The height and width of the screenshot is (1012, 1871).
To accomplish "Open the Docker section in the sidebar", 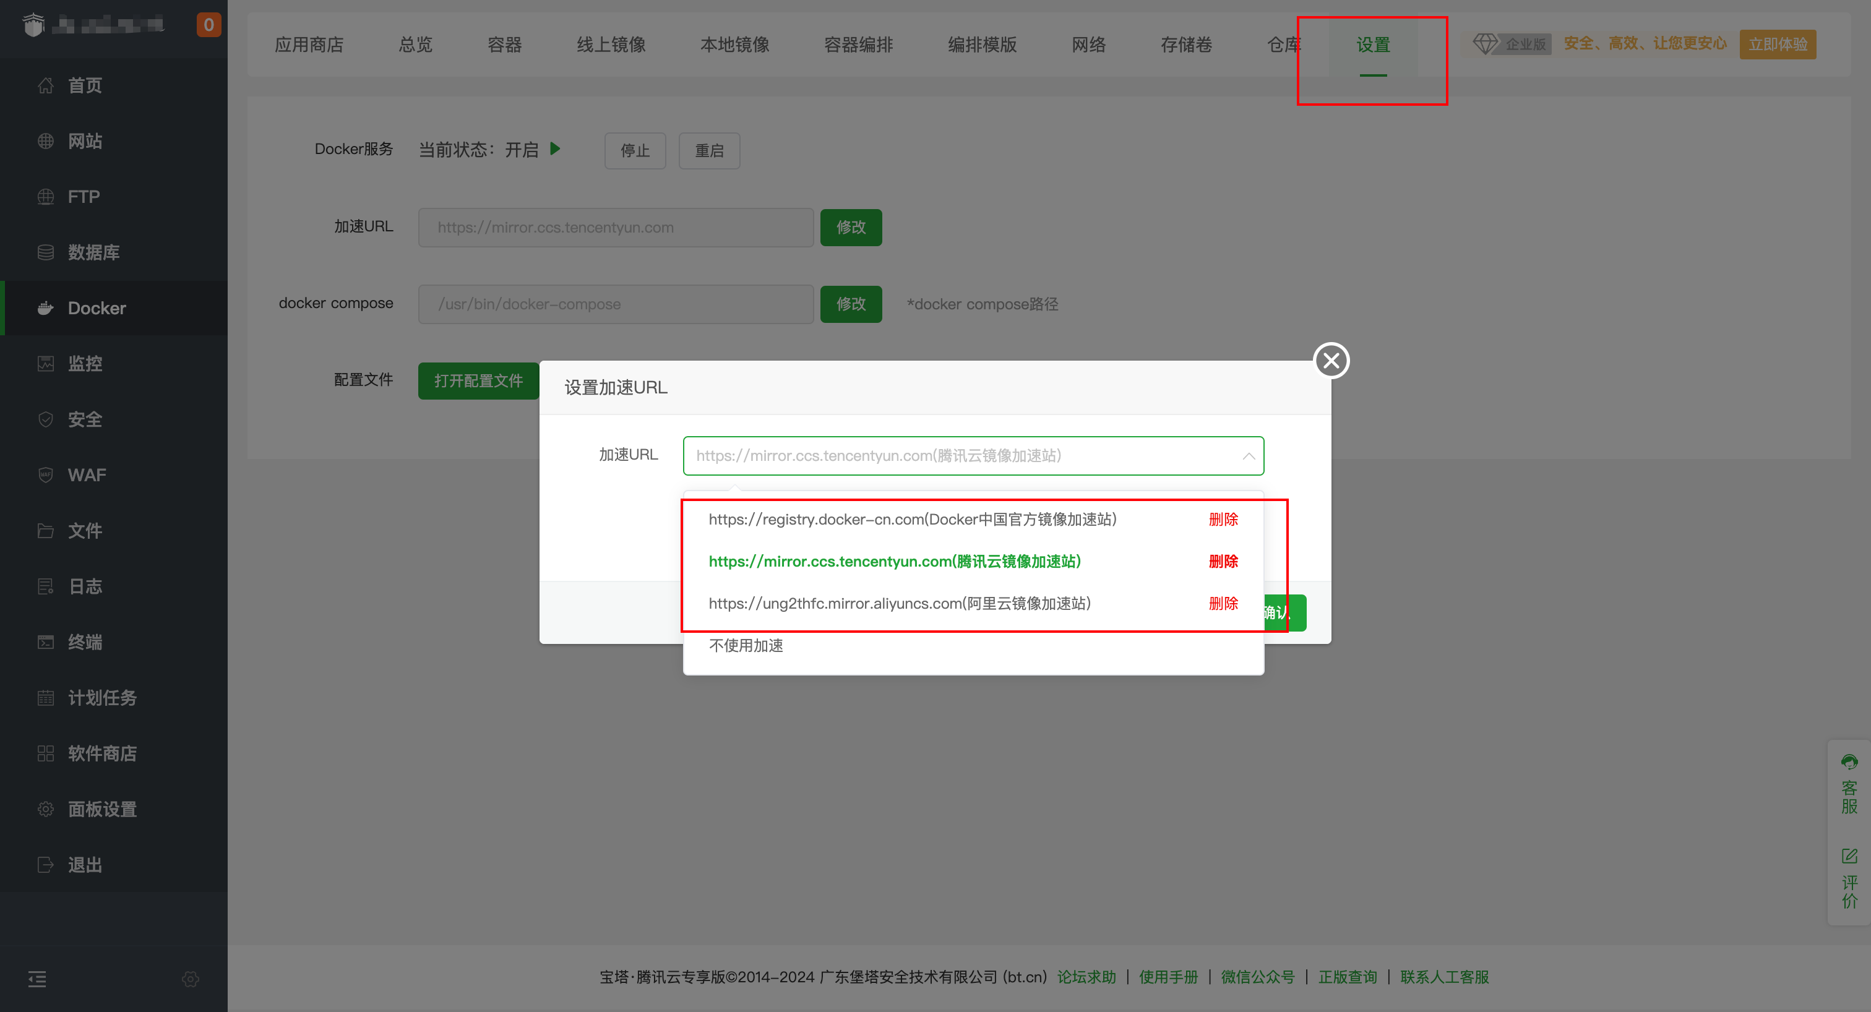I will (95, 308).
